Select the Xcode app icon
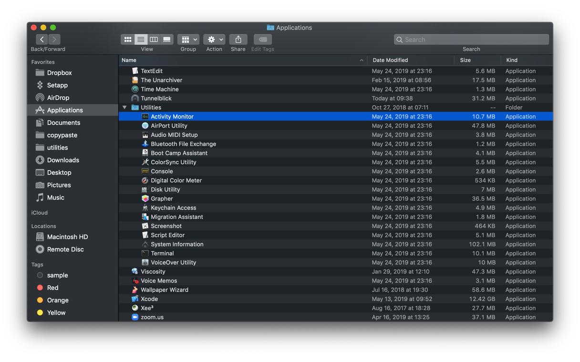 coord(135,299)
